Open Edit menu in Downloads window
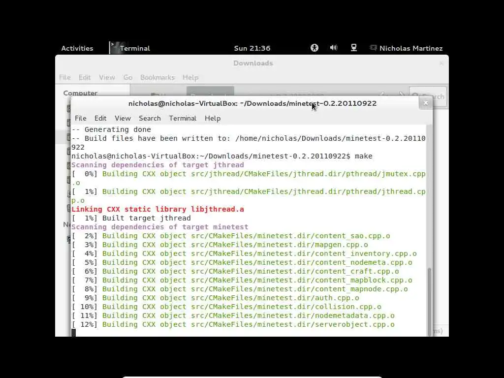The image size is (504, 378). coord(85,77)
